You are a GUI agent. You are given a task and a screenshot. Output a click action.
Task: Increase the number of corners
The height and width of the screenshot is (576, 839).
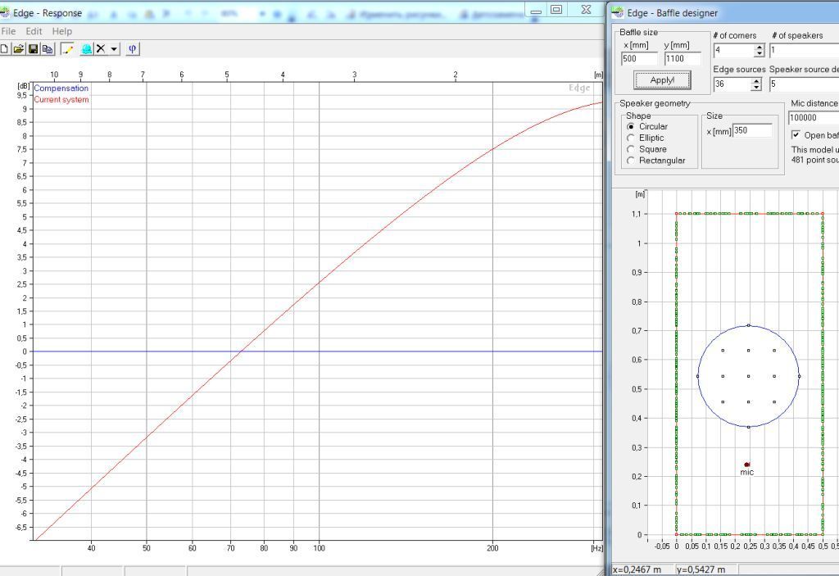coord(760,47)
